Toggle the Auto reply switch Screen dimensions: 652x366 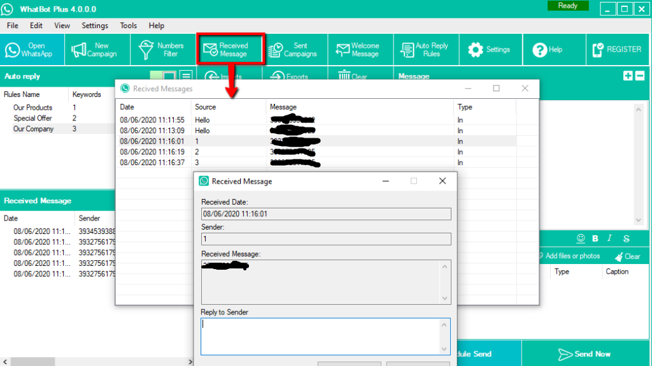pos(162,77)
